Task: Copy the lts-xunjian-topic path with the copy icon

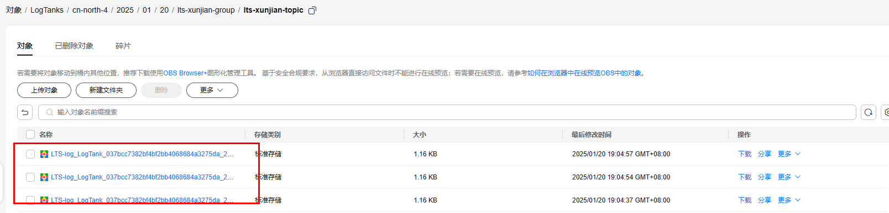Action: click(312, 10)
